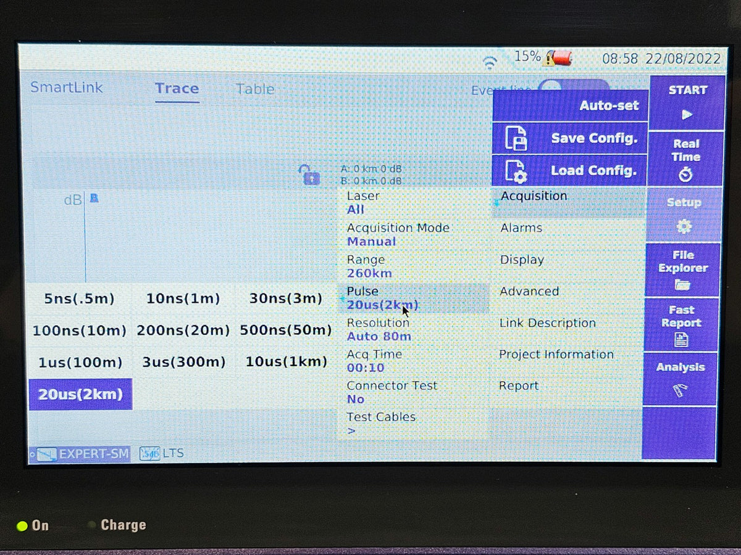Change the Connector Test setting
This screenshot has width=741, height=555.
pos(414,393)
